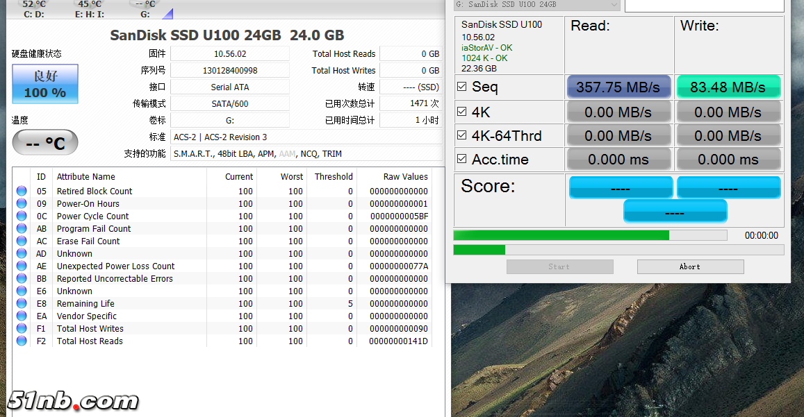Click the Retired Block Count status orb
804x417 pixels.
22,192
